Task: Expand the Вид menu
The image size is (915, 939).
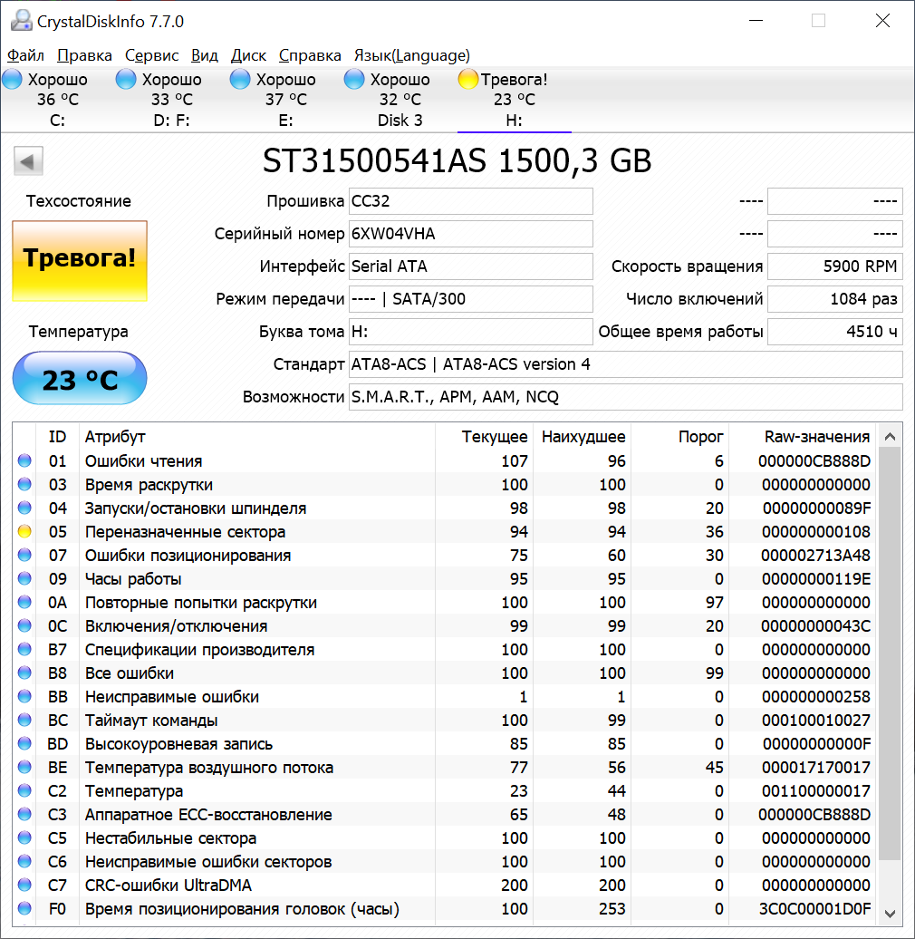Action: point(205,55)
